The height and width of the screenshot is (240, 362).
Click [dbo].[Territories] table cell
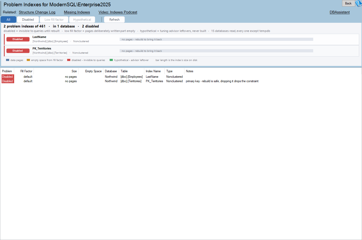tap(131, 81)
